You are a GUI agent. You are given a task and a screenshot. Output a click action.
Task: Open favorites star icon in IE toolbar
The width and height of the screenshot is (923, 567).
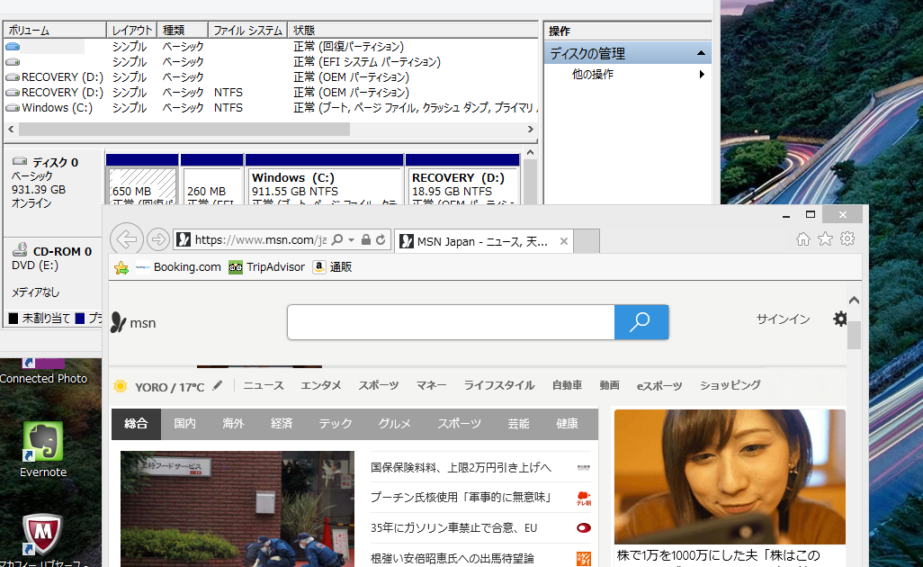(825, 238)
